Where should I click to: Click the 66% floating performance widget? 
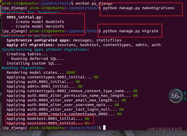click(x=176, y=96)
